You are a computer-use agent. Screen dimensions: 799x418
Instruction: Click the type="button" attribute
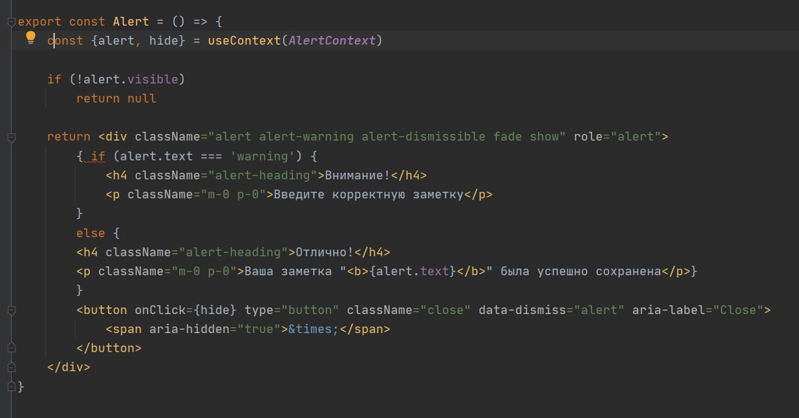point(291,310)
